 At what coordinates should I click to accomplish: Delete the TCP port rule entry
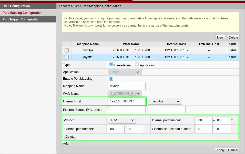pos(70,137)
